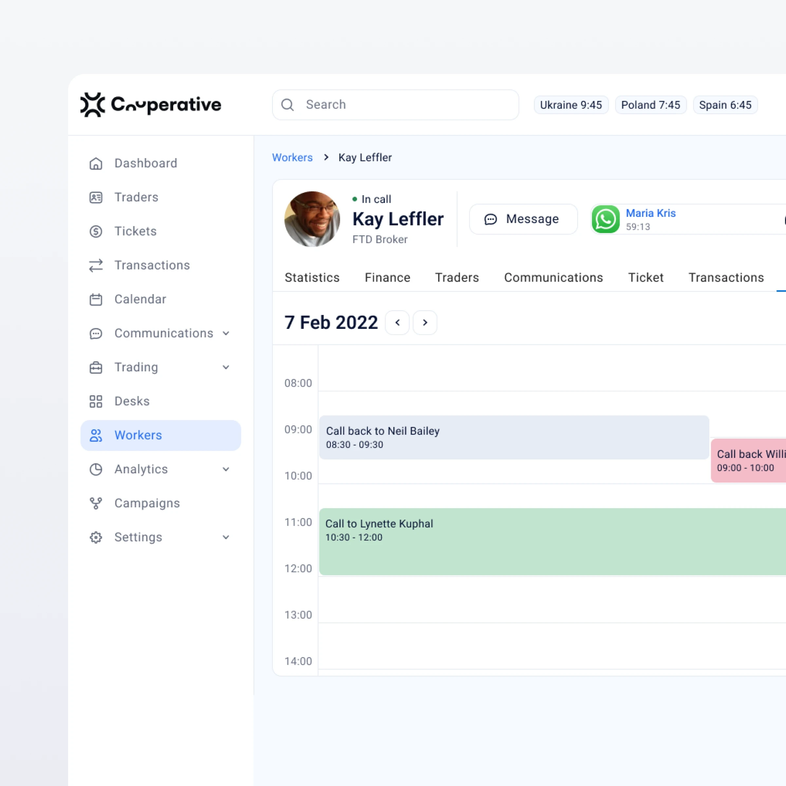Viewport: 786px width, 786px height.
Task: Expand the Settings sidebar chevron
Action: [226, 537]
